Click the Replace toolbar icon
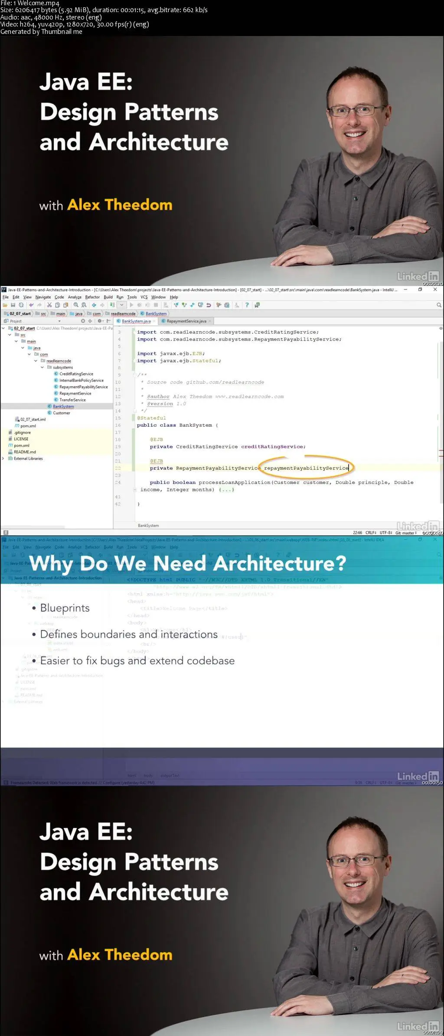444x1036 pixels. [84, 305]
